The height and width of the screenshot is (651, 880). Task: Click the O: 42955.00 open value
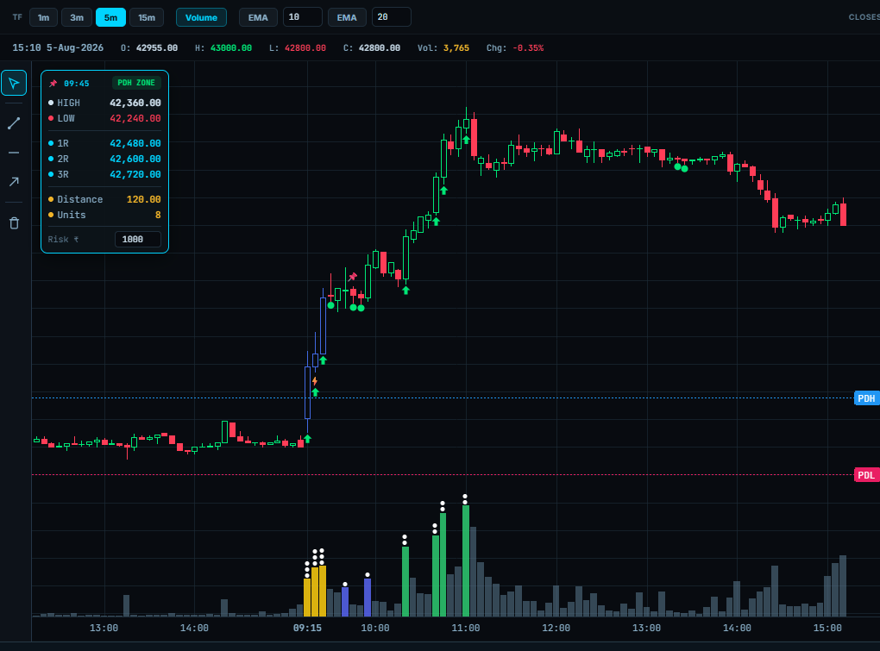point(149,47)
